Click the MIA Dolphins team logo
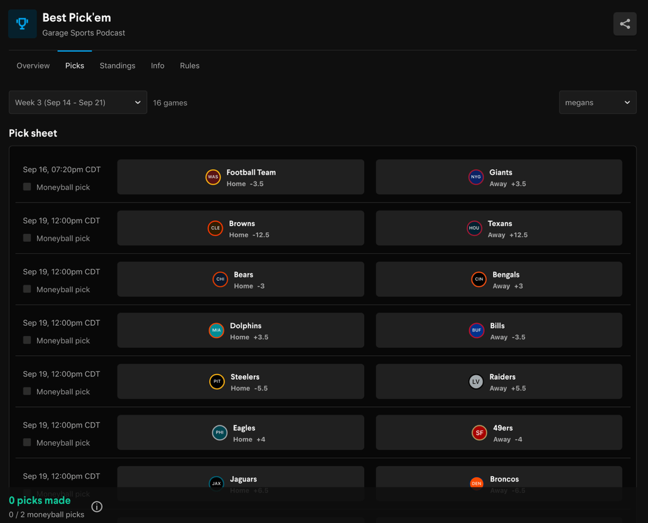648x523 pixels. pyautogui.click(x=216, y=330)
